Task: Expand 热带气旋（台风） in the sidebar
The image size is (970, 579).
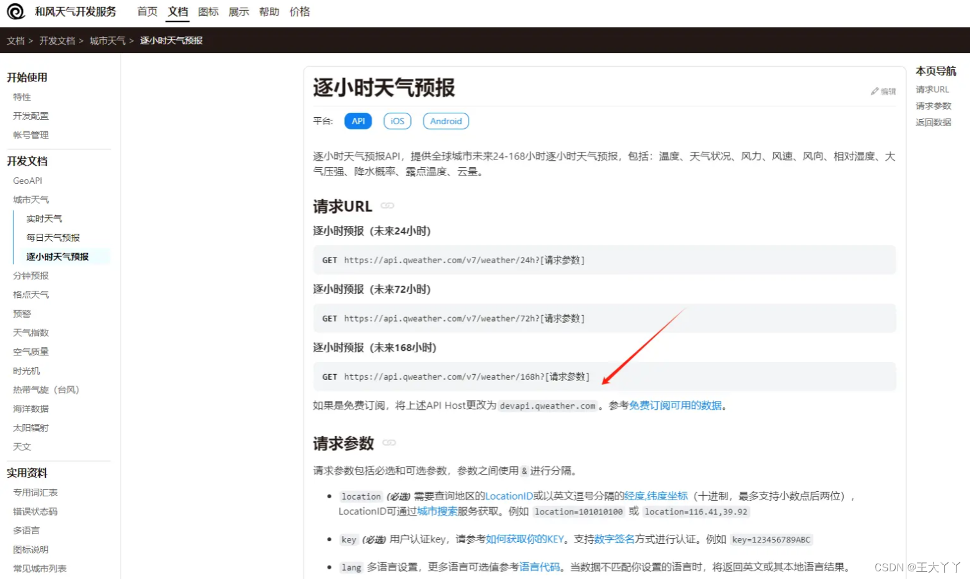Action: (46, 389)
